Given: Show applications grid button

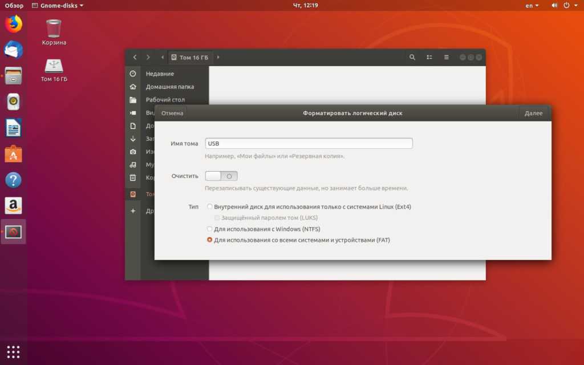Looking at the screenshot, I should coord(14,351).
